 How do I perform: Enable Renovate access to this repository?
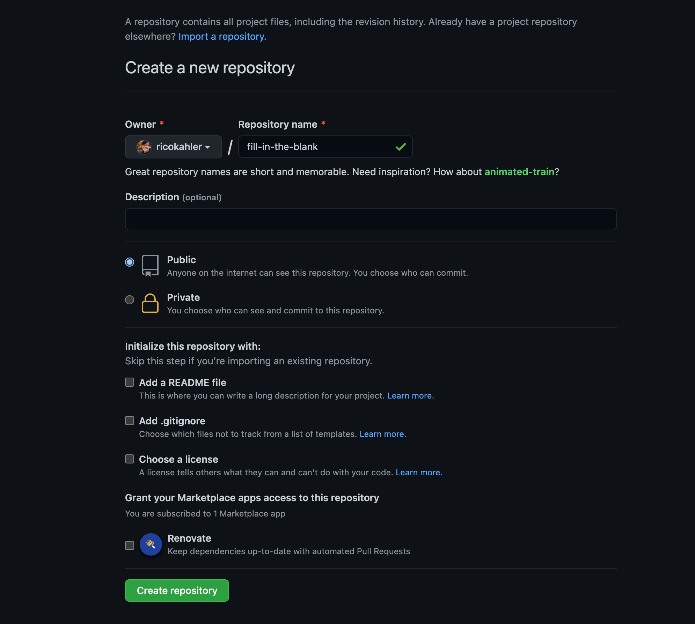[x=129, y=544]
